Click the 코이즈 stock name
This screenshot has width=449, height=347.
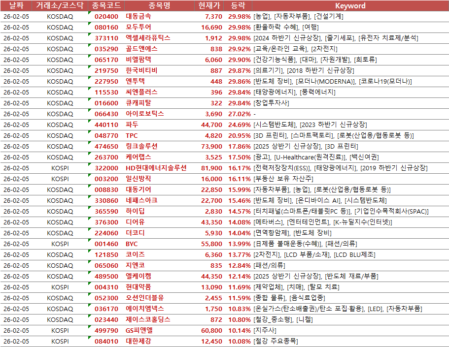coord(135,254)
